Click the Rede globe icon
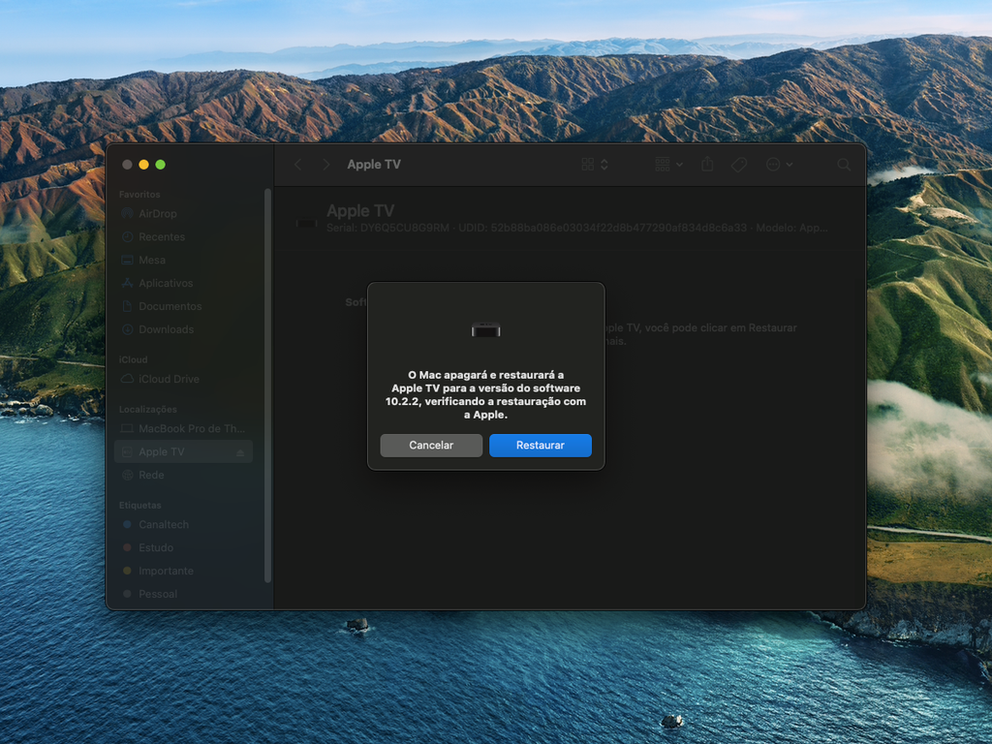 click(127, 475)
